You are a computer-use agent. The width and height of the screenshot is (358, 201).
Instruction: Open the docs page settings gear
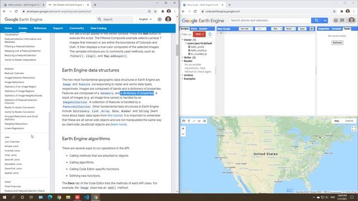159,20
